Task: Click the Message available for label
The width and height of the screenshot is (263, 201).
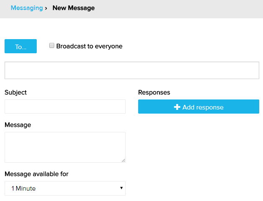Action: point(36,174)
